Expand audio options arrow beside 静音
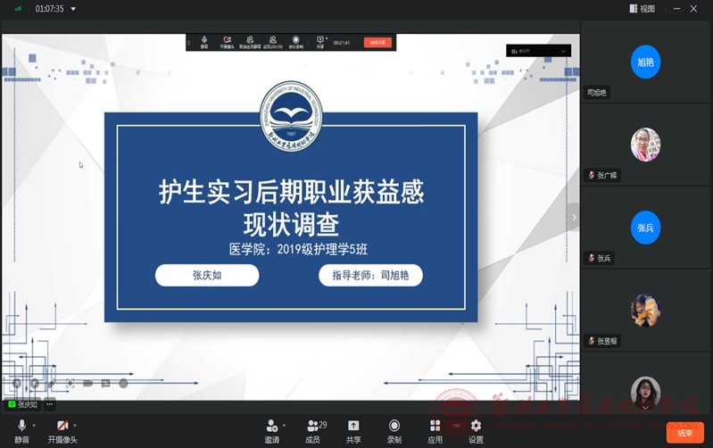 [x=34, y=426]
